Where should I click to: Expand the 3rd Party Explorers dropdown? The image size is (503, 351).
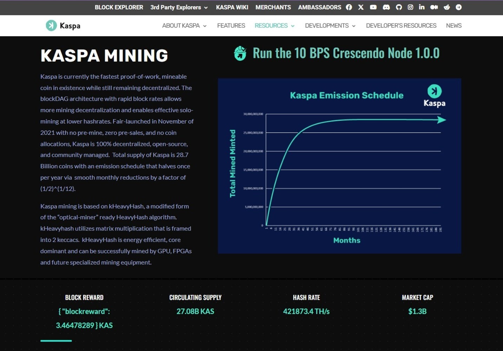[179, 7]
